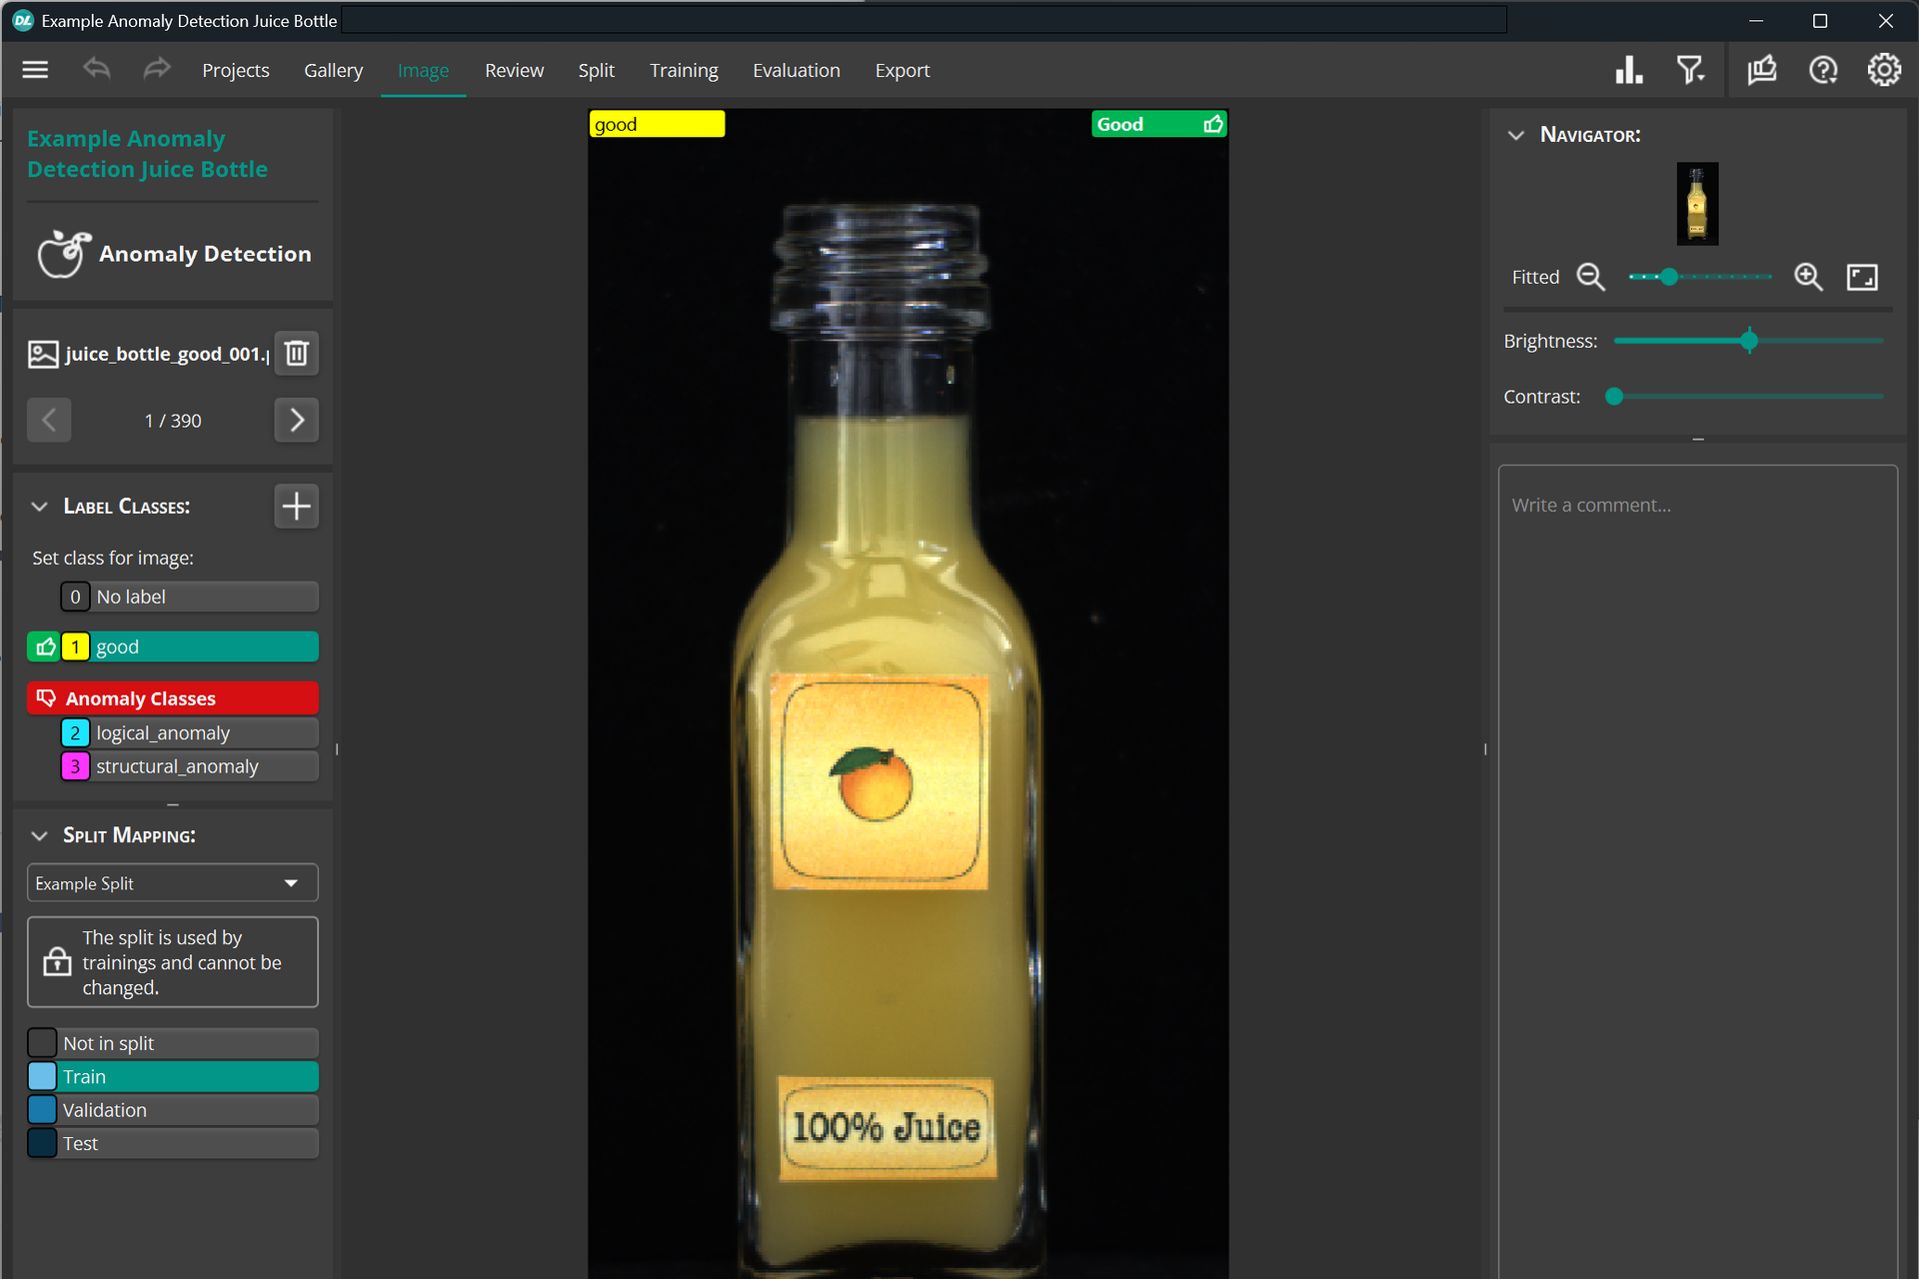Open the hamburger main menu
This screenshot has width=1919, height=1279.
click(35, 70)
